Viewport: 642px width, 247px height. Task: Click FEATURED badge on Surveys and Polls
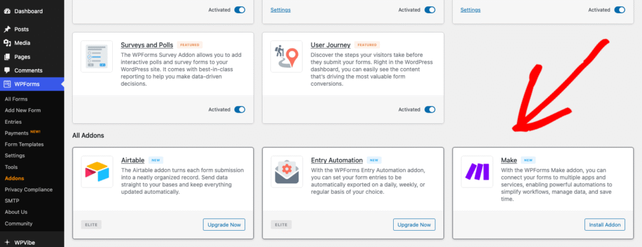pyautogui.click(x=190, y=45)
